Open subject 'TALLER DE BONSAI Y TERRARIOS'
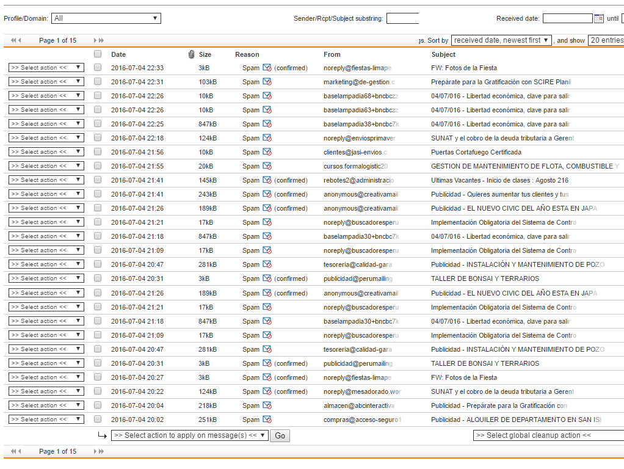Viewport: 624px width, 469px height. 485,278
